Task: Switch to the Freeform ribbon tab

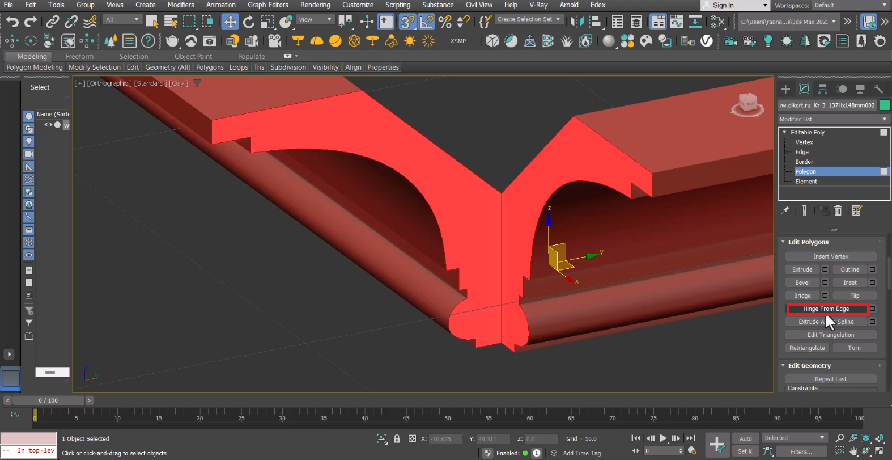Action: [79, 56]
